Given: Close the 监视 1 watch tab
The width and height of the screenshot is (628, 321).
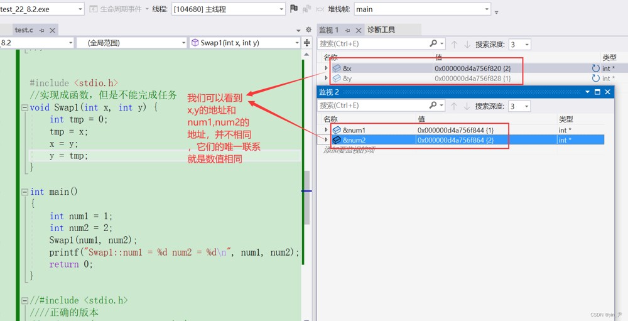Looking at the screenshot, I should [x=359, y=30].
